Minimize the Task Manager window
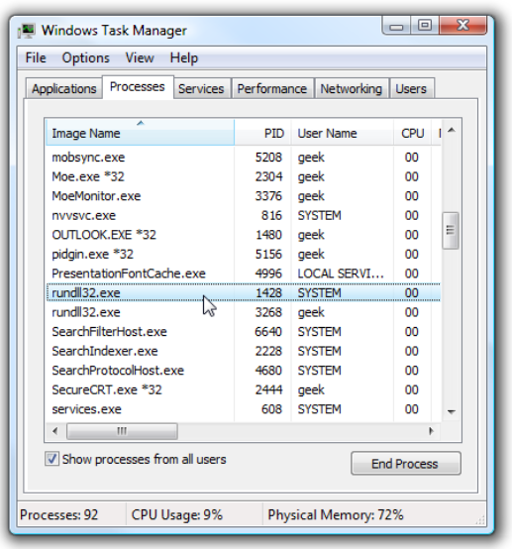Viewport: 512px width, 549px height. point(396,26)
